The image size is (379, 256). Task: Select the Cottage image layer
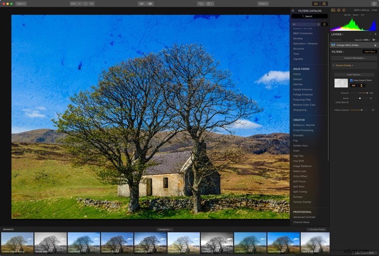coord(353,45)
